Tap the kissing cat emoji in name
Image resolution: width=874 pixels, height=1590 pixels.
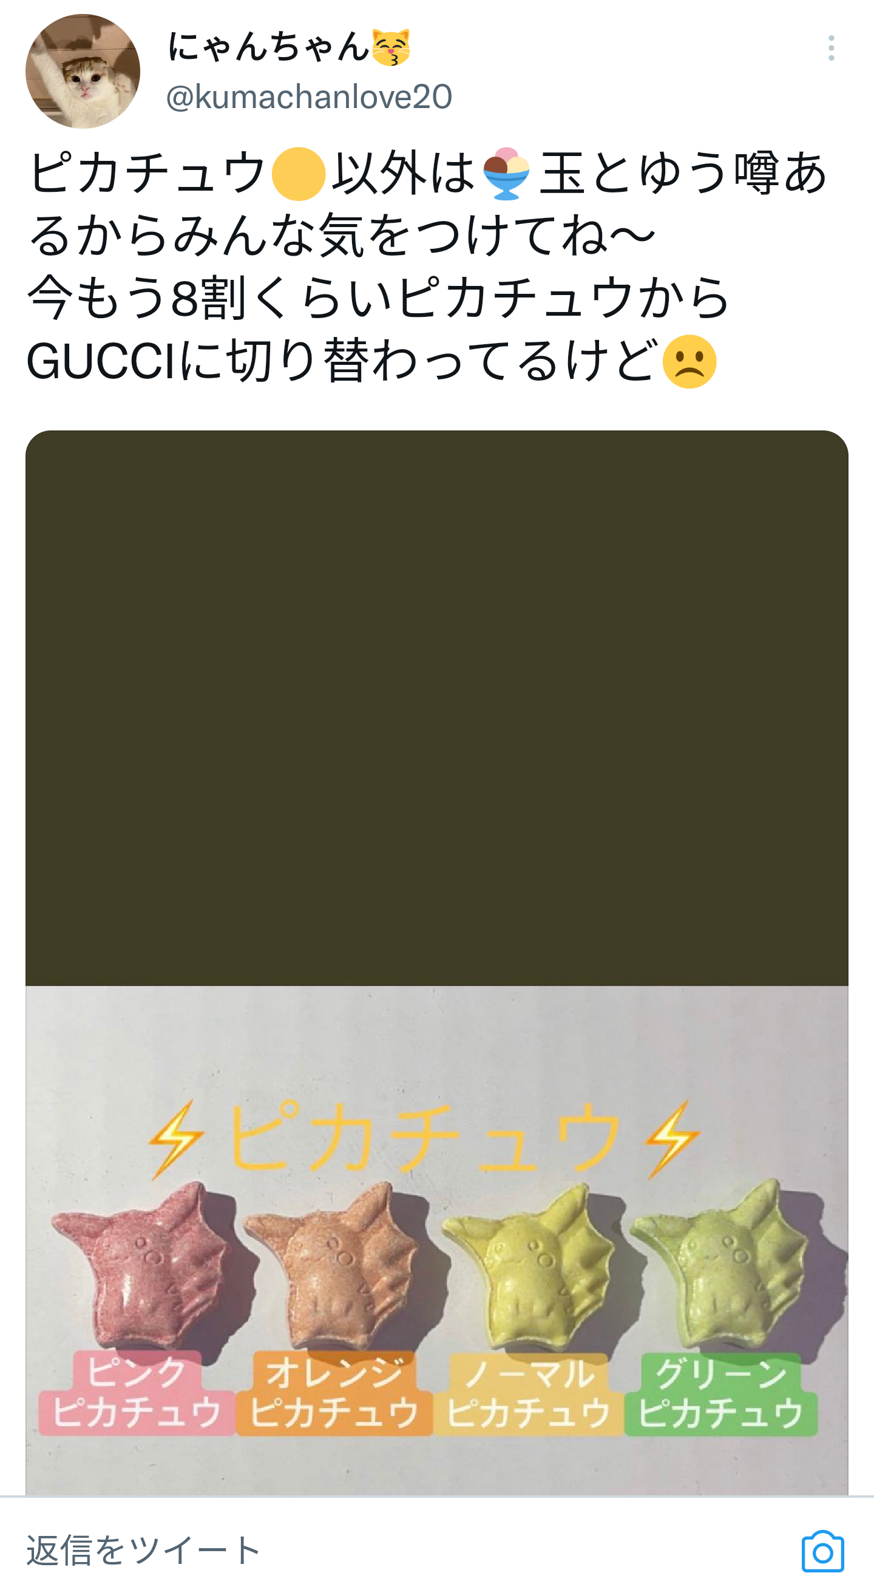(391, 47)
